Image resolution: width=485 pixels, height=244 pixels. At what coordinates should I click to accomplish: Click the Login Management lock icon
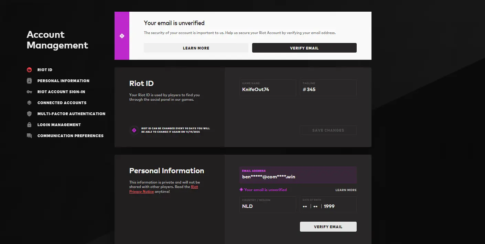point(29,125)
